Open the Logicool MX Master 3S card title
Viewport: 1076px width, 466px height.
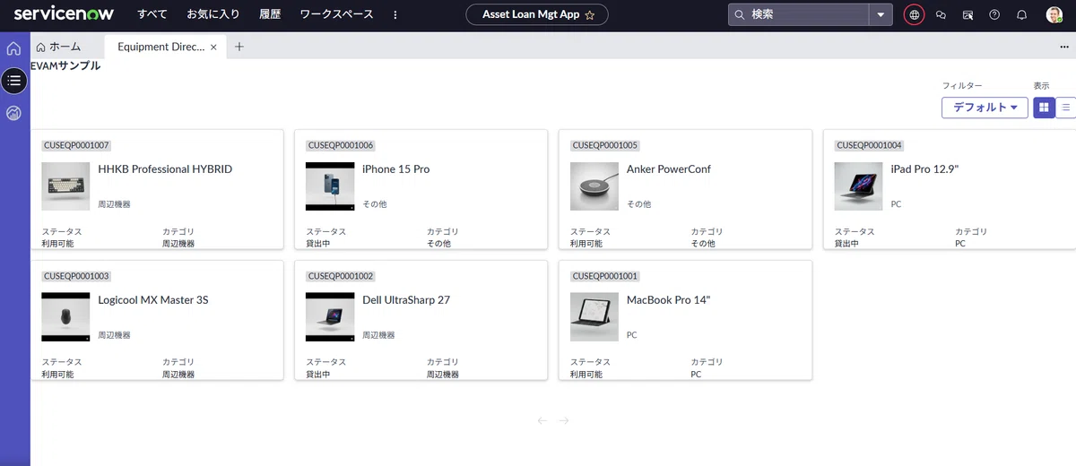click(x=152, y=300)
